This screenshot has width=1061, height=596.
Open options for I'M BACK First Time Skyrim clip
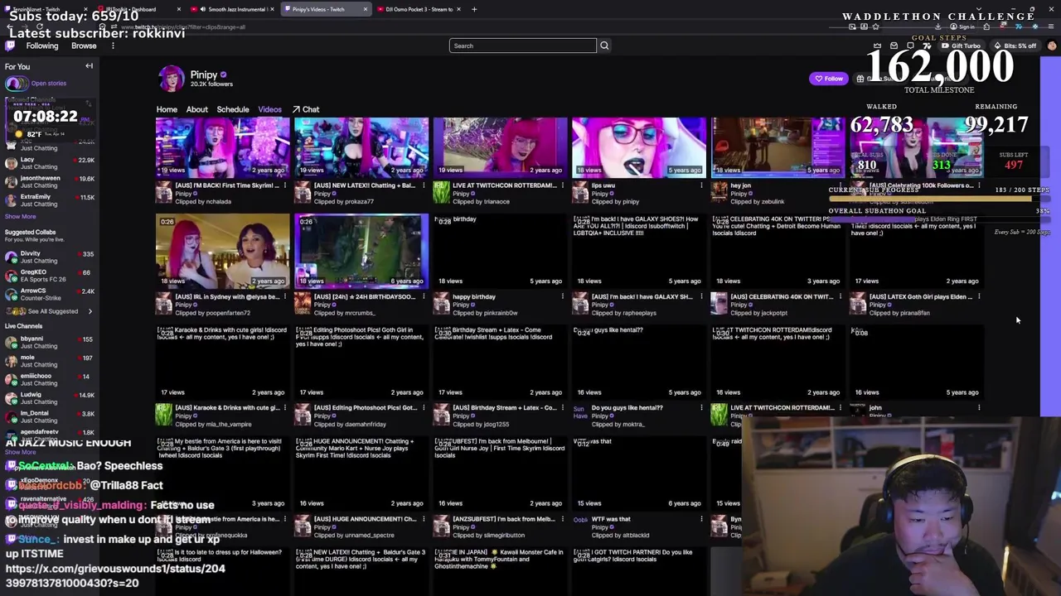point(284,185)
